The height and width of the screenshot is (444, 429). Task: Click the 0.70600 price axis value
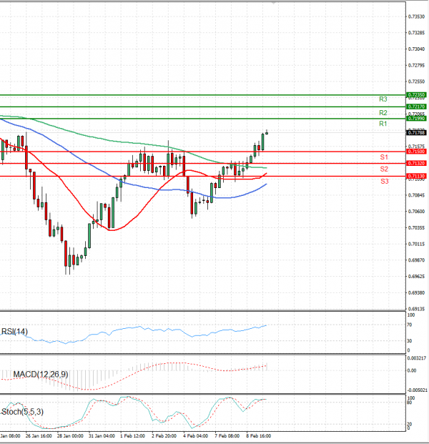click(x=416, y=211)
